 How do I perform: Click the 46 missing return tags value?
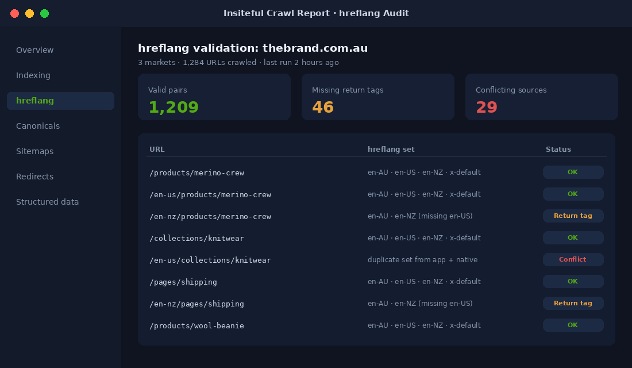pos(323,108)
